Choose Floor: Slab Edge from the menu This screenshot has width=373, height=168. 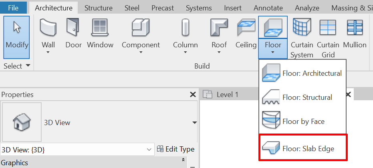click(303, 148)
